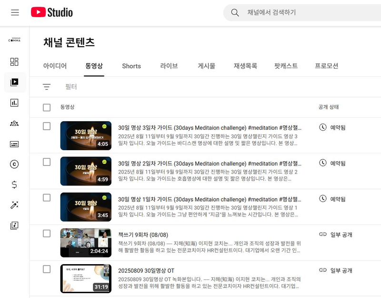Open the COMMA channel avatar

(14, 40)
